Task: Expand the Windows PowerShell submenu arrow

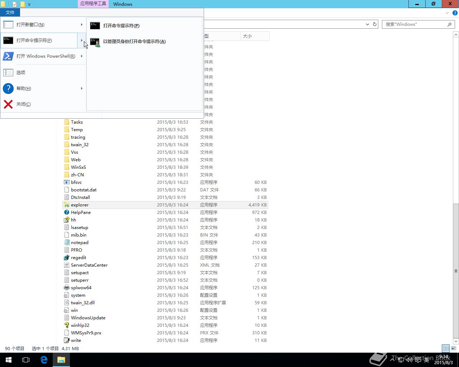Action: point(82,56)
